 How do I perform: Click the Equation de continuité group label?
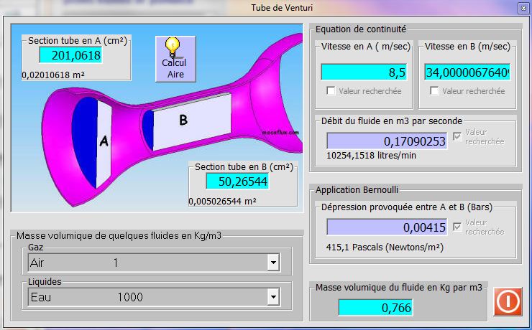[x=361, y=29]
